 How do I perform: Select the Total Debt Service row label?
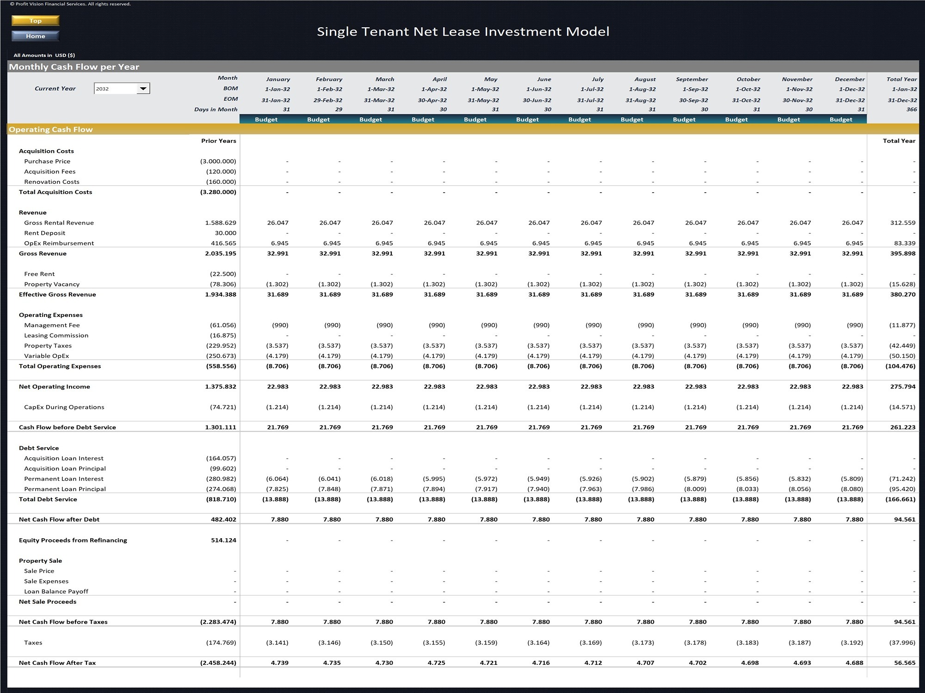tap(48, 499)
